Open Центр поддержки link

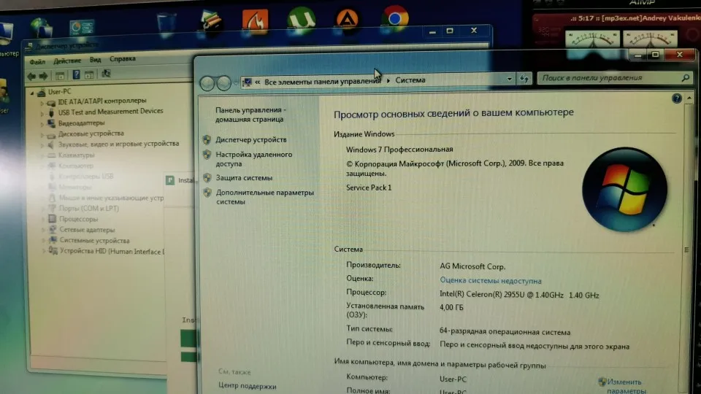coord(248,386)
